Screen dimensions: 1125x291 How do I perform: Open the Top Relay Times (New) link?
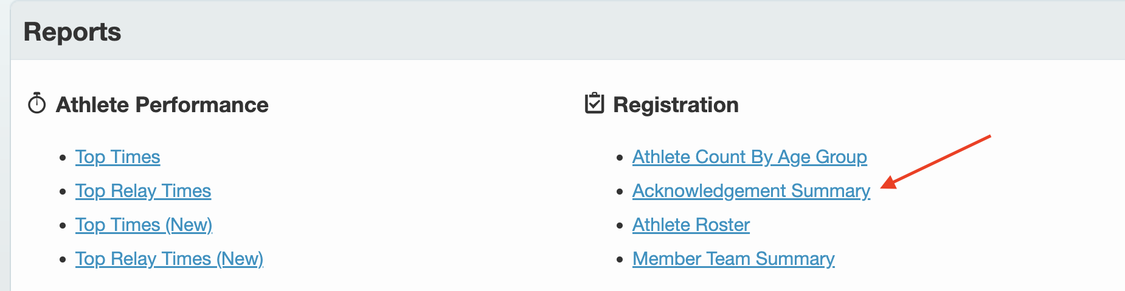pos(169,259)
